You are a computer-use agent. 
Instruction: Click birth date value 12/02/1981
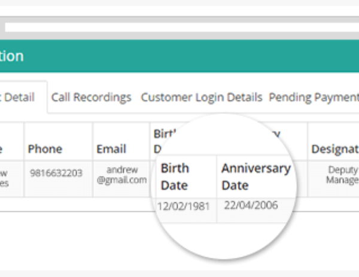tap(184, 206)
